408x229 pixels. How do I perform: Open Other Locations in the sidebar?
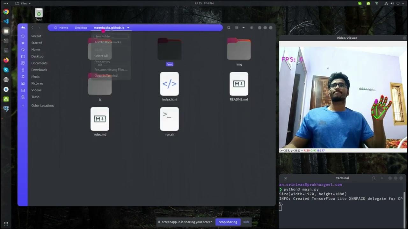(x=42, y=106)
